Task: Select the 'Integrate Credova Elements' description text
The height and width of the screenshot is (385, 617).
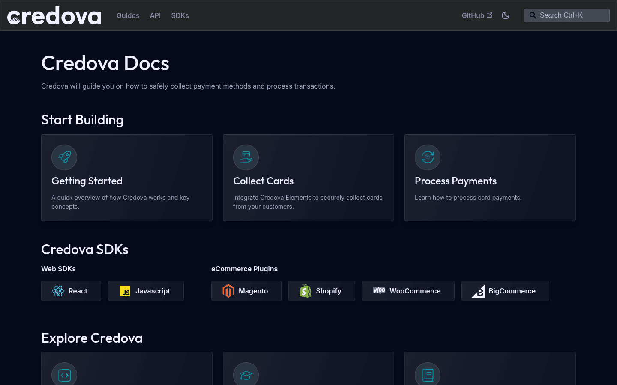Action: pyautogui.click(x=308, y=202)
